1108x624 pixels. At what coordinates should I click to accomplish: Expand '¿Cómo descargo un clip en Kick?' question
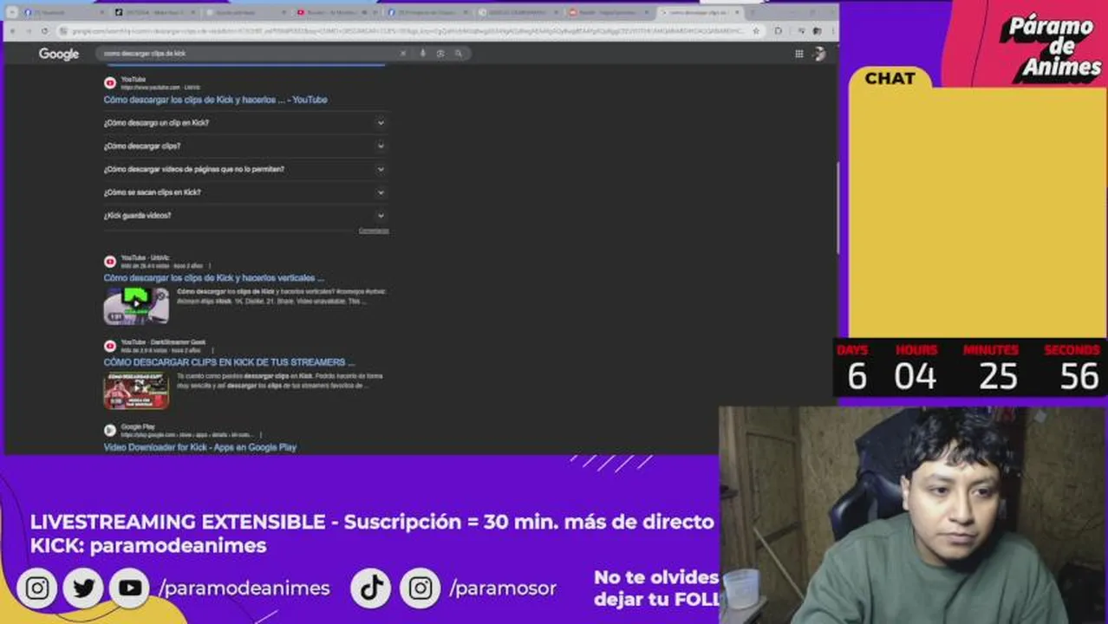pyautogui.click(x=244, y=123)
